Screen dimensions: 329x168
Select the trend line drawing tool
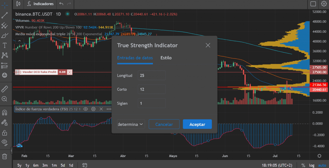click(x=4, y=15)
